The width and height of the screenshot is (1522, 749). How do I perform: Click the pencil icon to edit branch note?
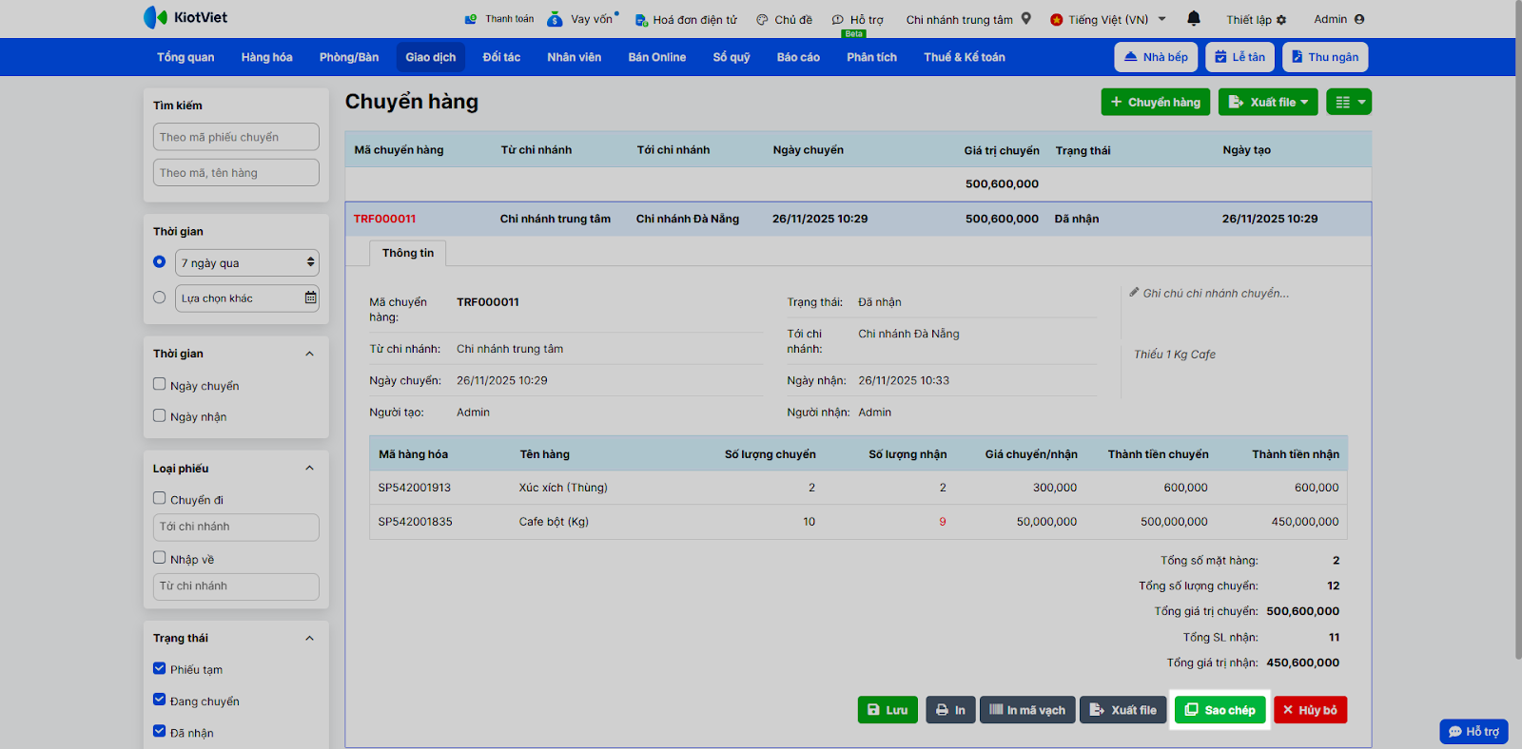1134,293
